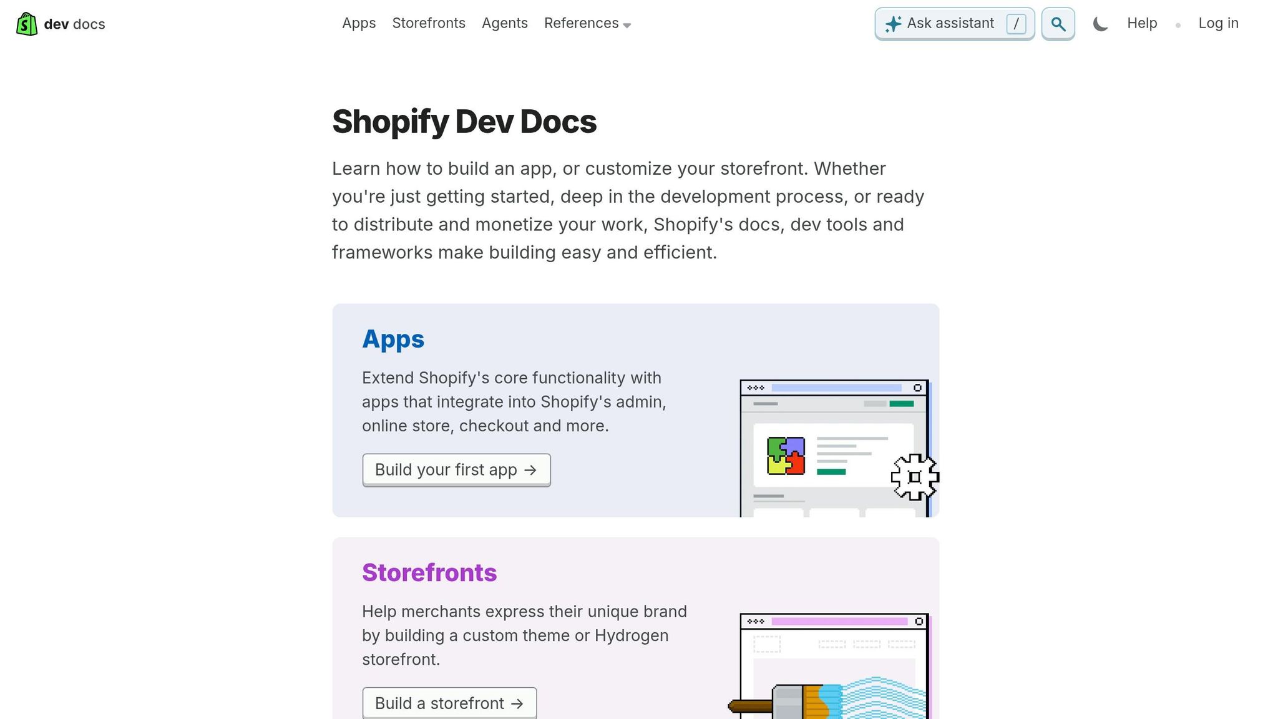Click Build your first app button
Viewport: 1278px width, 719px height.
tap(456, 470)
